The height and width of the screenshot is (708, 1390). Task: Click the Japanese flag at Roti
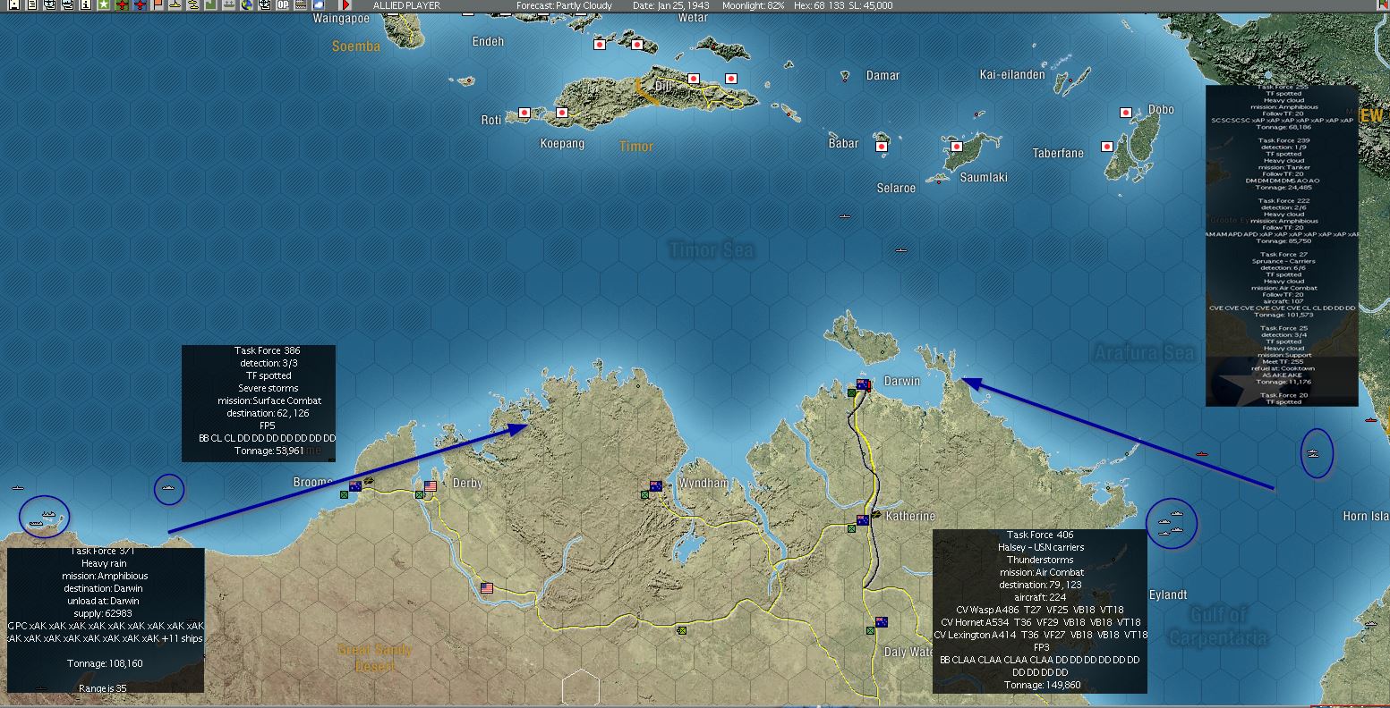525,113
